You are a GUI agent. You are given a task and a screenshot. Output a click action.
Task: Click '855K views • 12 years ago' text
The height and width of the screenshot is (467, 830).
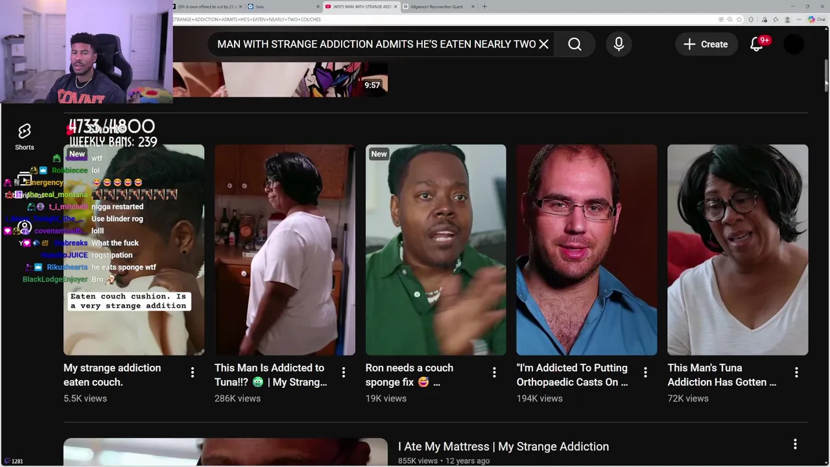click(444, 461)
